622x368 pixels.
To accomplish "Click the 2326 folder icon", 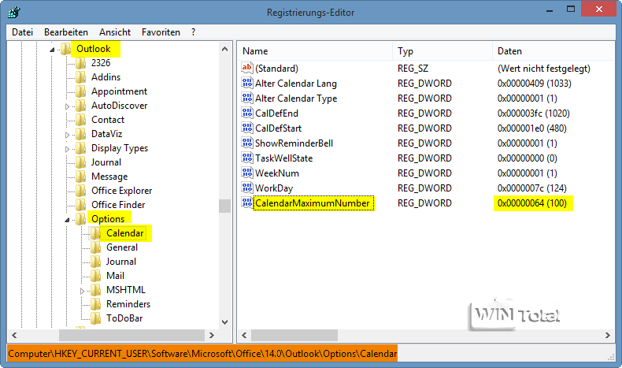I will pos(81,63).
